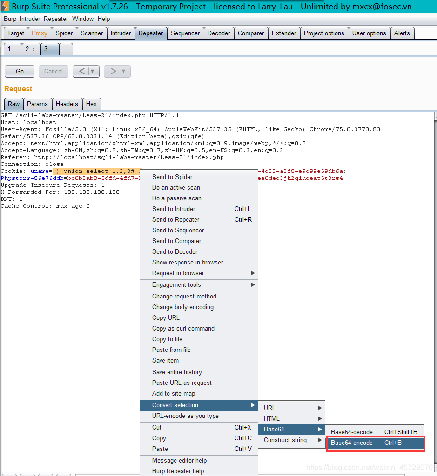Open a new Repeater tab via the ellipsis tab
The width and height of the screenshot is (437, 476).
(66, 49)
